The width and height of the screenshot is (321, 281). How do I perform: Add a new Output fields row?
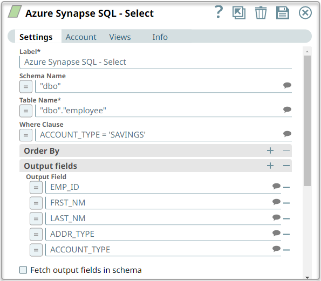click(270, 166)
